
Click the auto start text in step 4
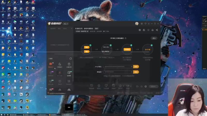point(147,49)
